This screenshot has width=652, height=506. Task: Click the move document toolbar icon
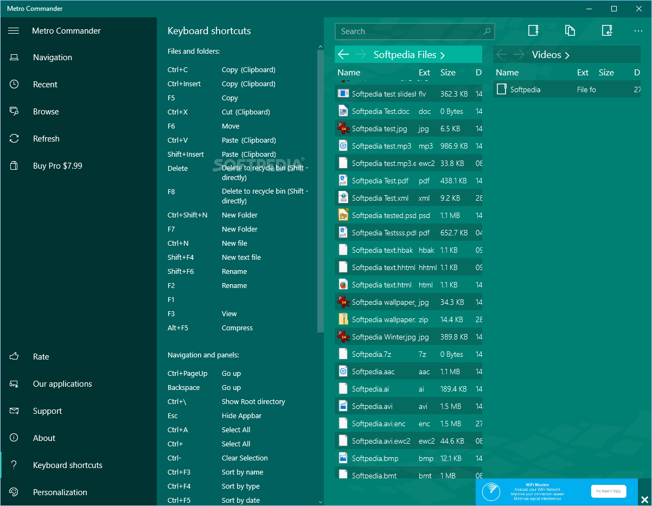pyautogui.click(x=607, y=31)
